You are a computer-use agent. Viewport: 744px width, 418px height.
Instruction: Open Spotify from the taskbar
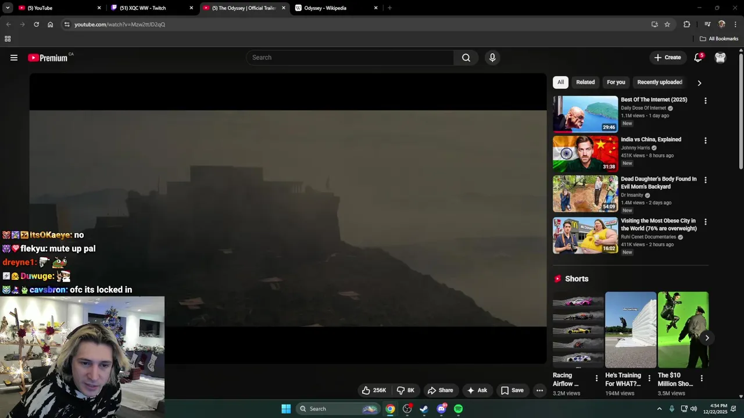[458, 409]
